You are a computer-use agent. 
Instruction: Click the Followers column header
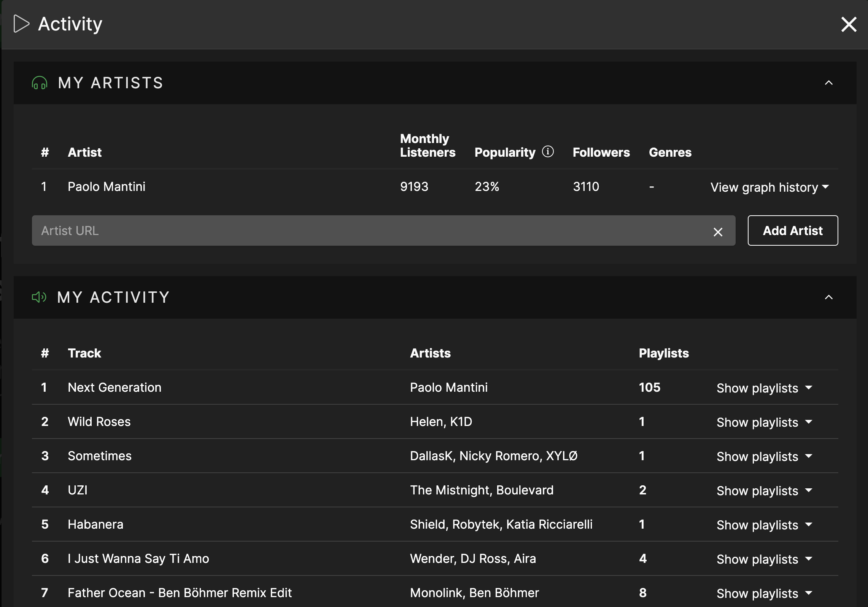pyautogui.click(x=601, y=153)
